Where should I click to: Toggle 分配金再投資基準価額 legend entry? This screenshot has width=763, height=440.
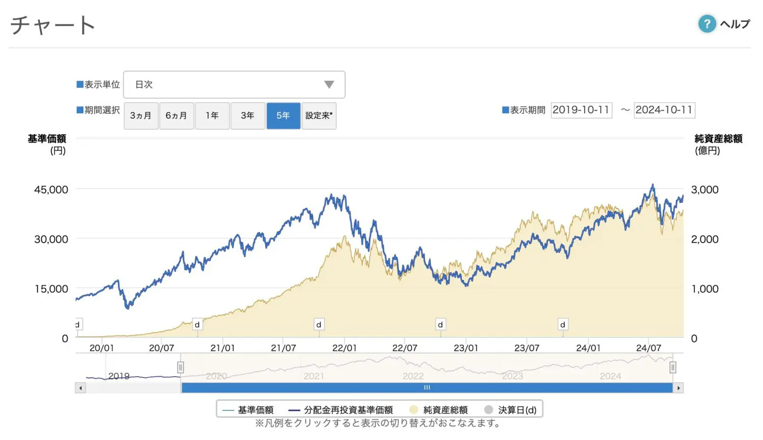[x=341, y=410]
